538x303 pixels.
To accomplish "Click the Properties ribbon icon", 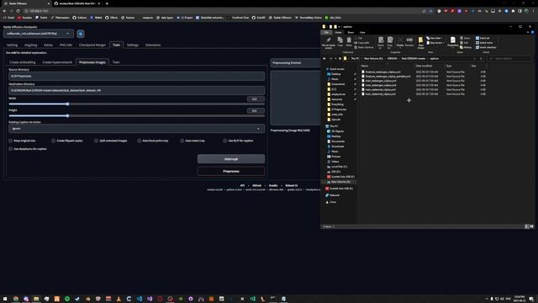I will 453,42.
